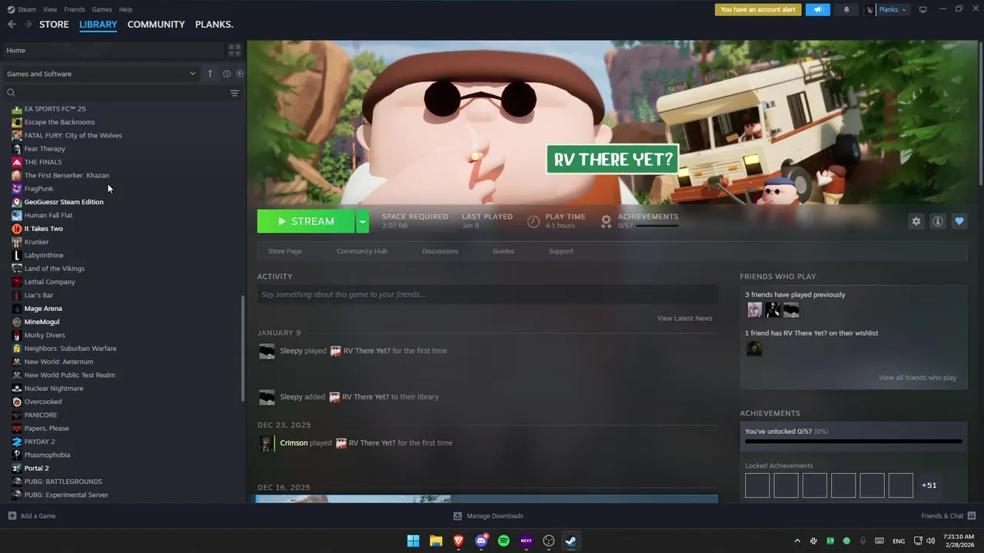This screenshot has height=553, width=984.
Task: Click the achievements progress bar
Action: [853, 442]
